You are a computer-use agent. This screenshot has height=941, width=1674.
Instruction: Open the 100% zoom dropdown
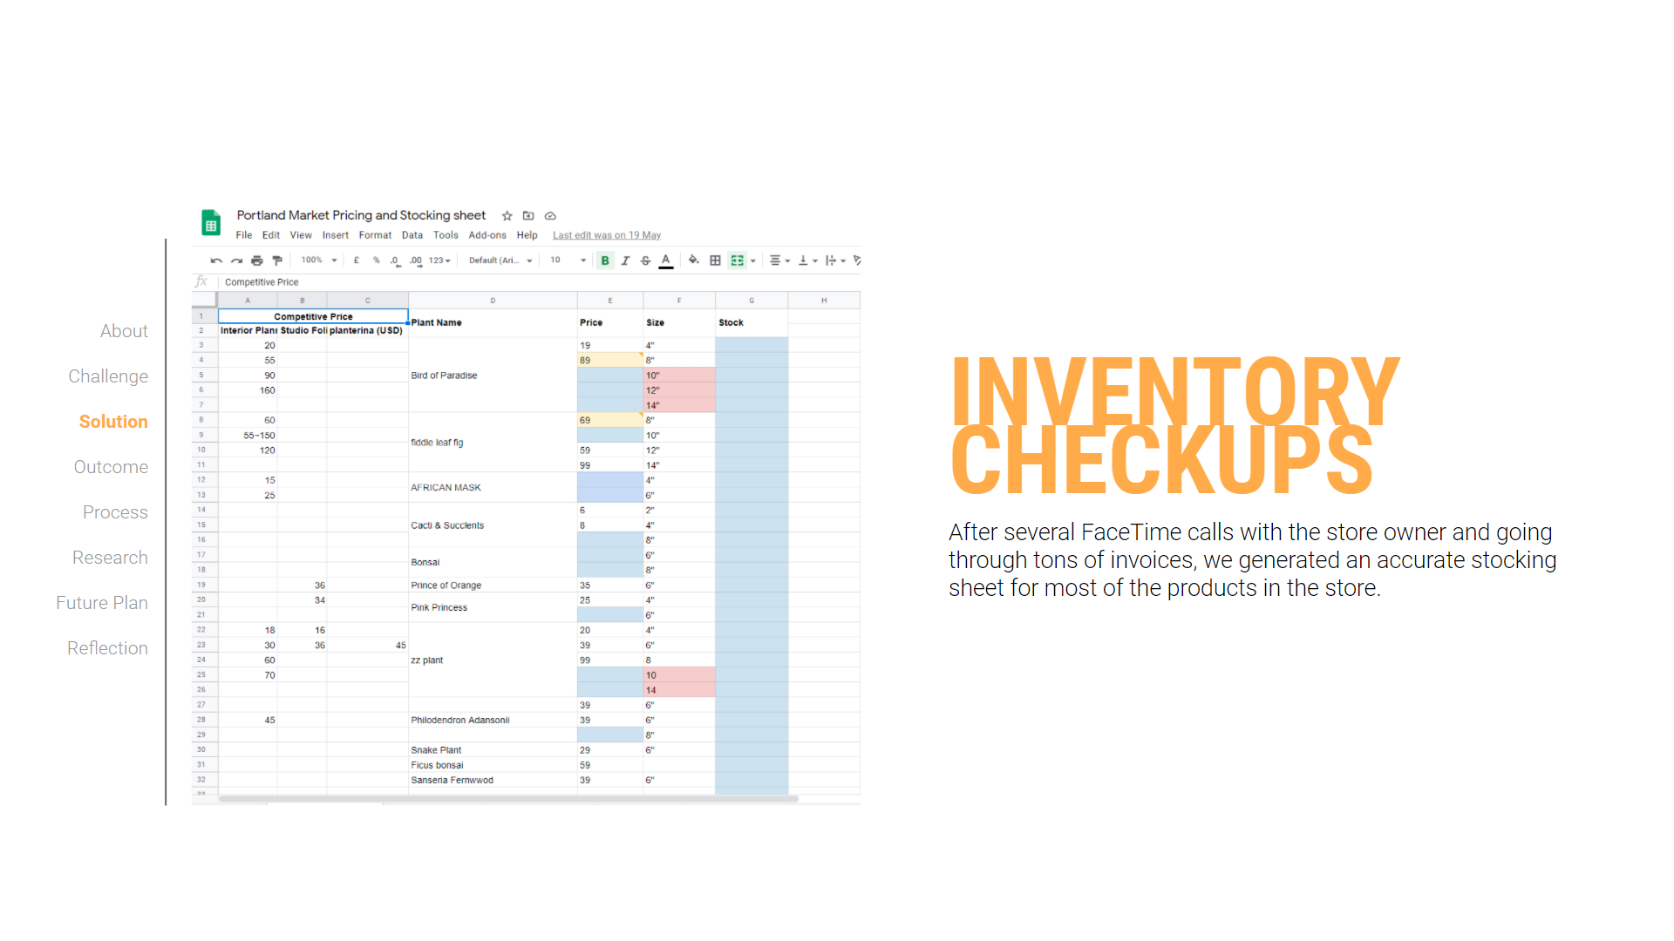318,261
